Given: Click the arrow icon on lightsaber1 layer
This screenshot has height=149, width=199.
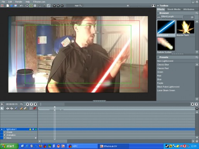Looking at the screenshot, I should 33,129.
